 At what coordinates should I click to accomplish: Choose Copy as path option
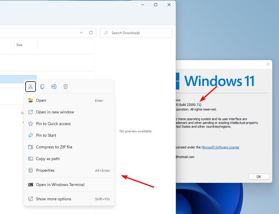pyautogui.click(x=69, y=159)
